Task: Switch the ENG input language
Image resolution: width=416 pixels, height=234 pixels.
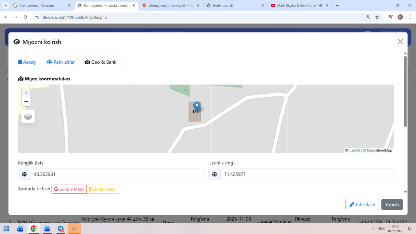Action: click(x=382, y=228)
